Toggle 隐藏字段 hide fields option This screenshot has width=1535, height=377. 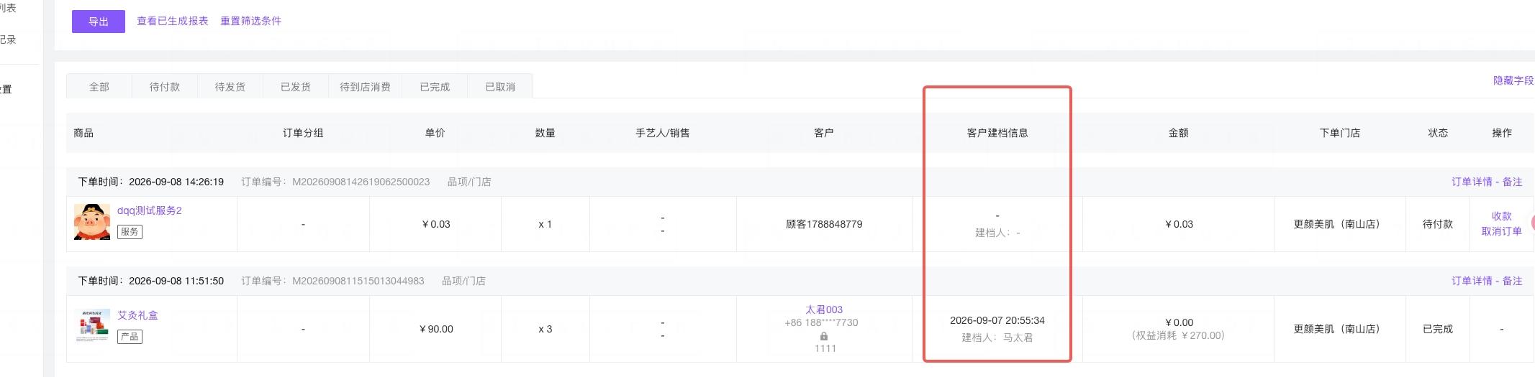(x=1513, y=80)
